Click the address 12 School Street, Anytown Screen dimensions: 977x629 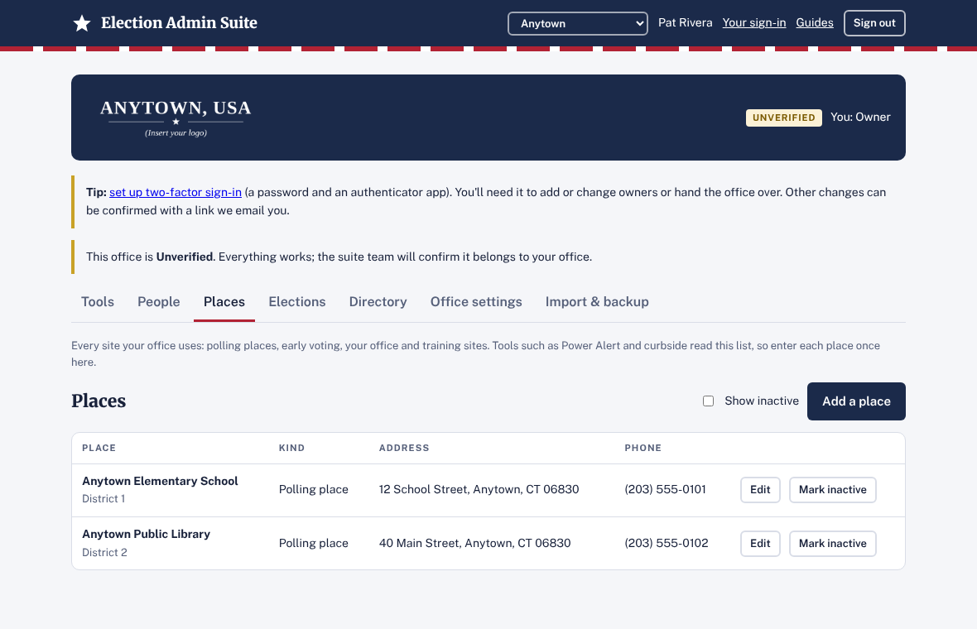pyautogui.click(x=479, y=489)
